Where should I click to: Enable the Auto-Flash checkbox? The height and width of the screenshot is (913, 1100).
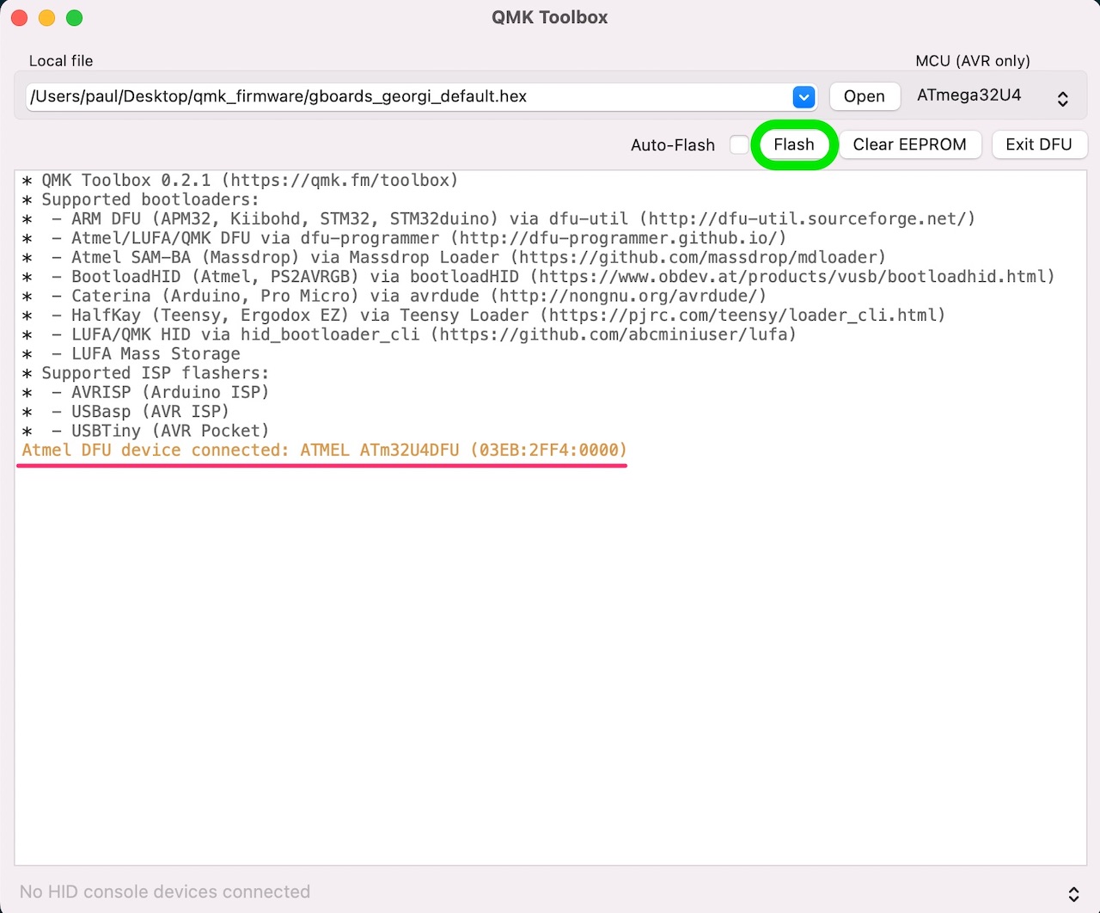(x=739, y=144)
